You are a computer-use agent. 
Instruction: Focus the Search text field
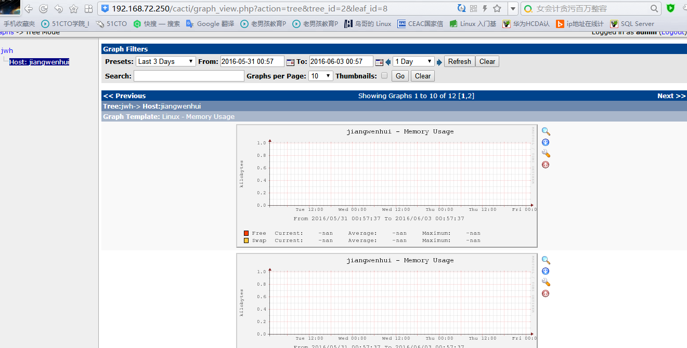tap(189, 76)
